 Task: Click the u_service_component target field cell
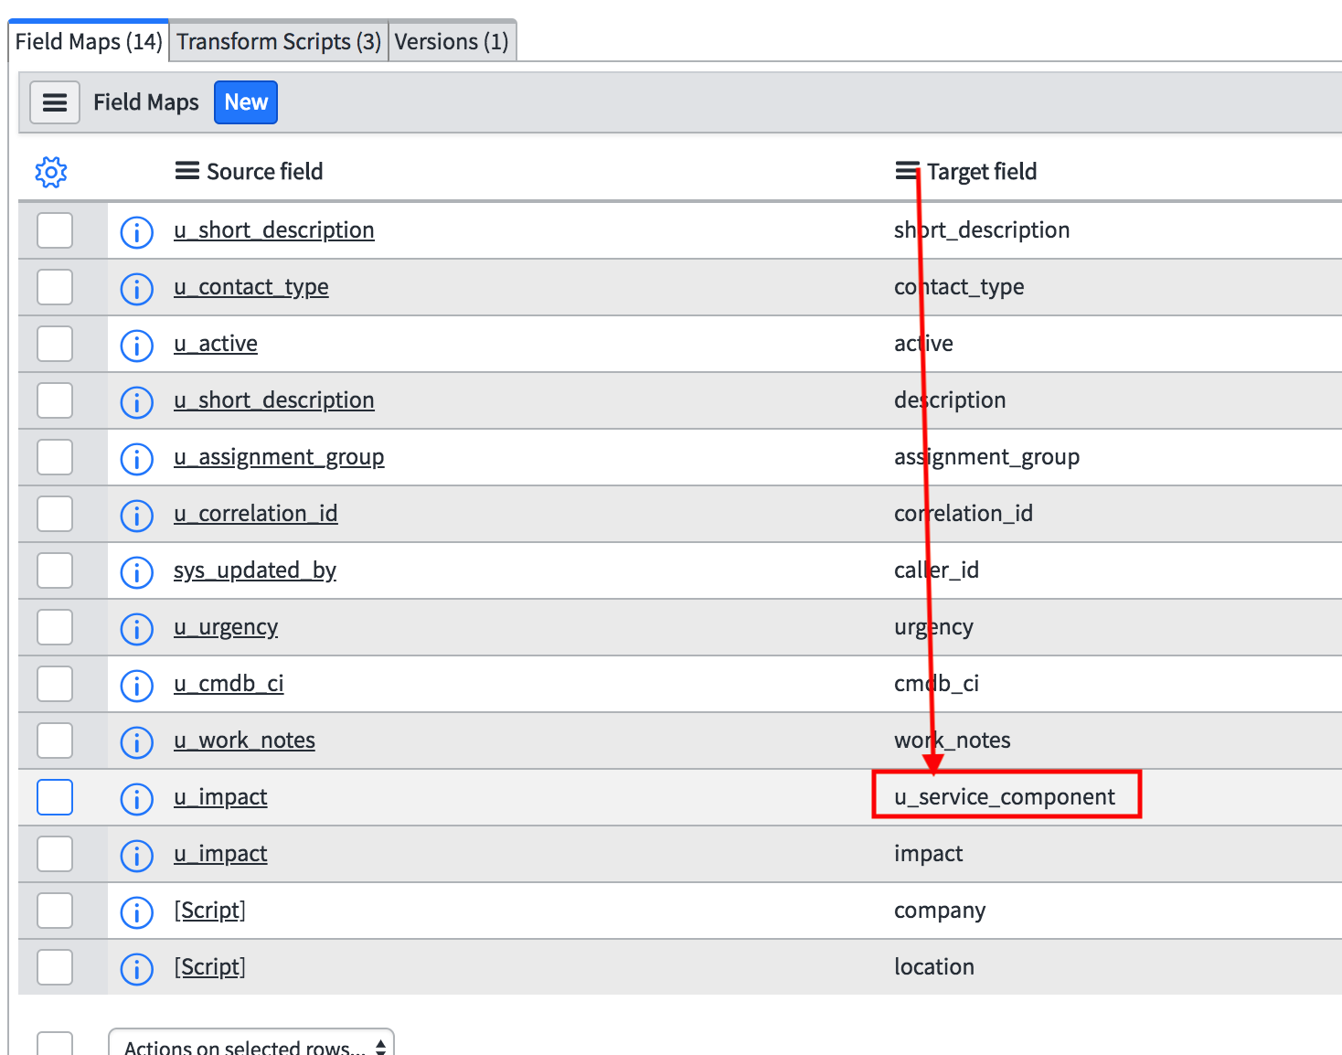[x=1004, y=797]
